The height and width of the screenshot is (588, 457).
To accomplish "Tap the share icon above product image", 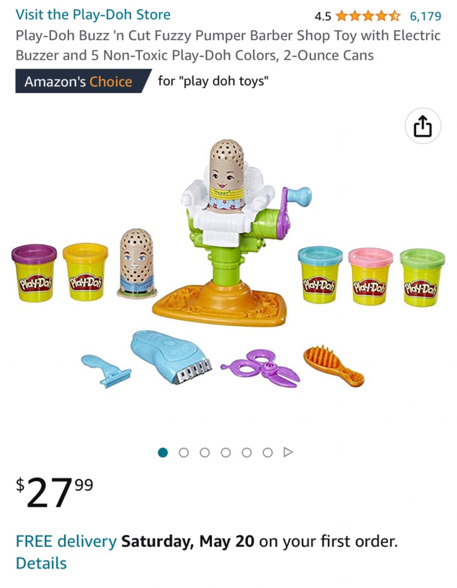I will (x=423, y=126).
